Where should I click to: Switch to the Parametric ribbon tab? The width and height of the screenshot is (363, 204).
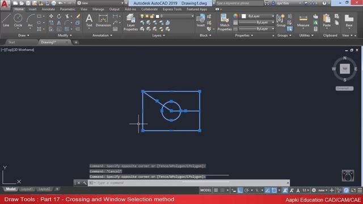(x=67, y=9)
